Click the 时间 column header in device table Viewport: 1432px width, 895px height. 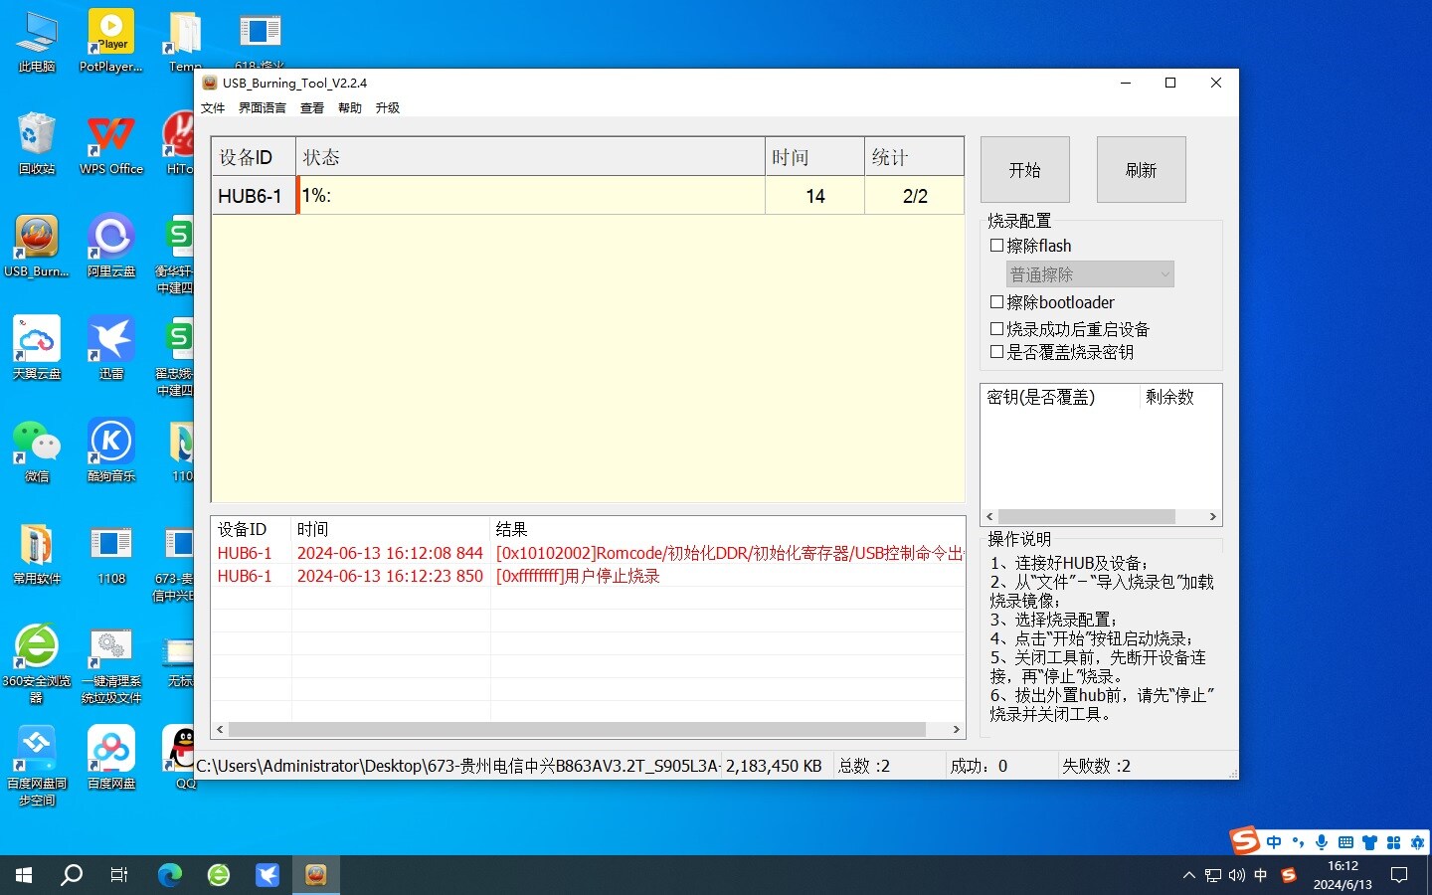click(814, 157)
